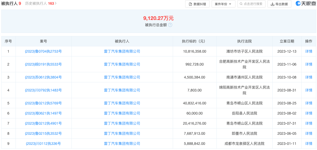Open case (2023)川0112执336号 link
Screen dimensions: 317x150
coord(43,144)
